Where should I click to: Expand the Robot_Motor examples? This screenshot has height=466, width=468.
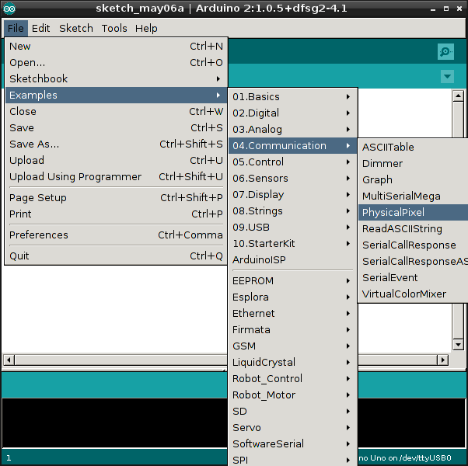tap(292, 395)
